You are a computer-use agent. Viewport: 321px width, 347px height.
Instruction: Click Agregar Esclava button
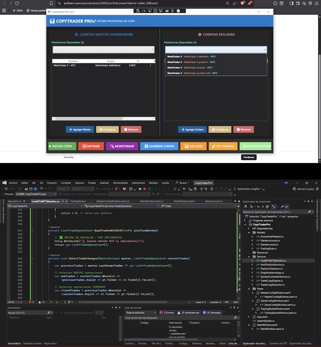click(x=192, y=130)
